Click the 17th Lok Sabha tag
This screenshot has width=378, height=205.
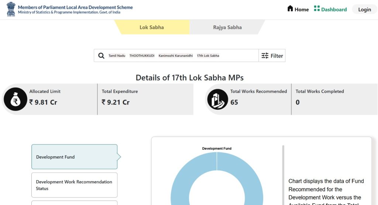(208, 56)
